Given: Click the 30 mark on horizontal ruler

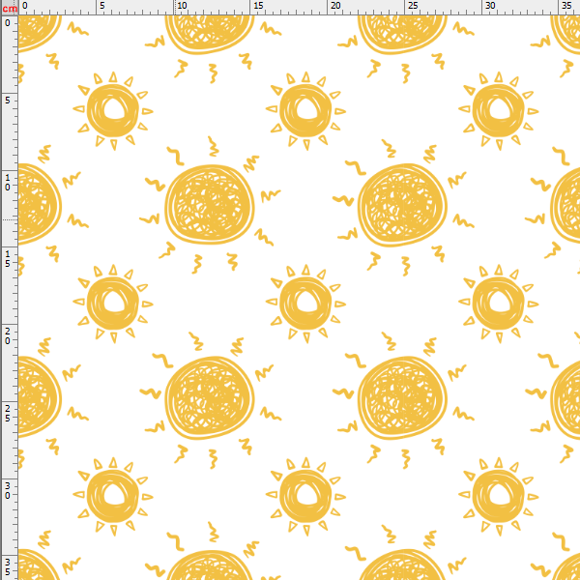Looking at the screenshot, I should (x=490, y=6).
